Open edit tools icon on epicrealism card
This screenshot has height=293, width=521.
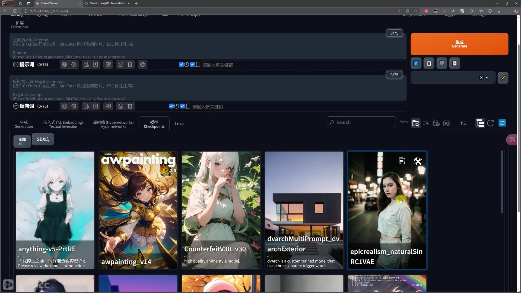pos(418,161)
